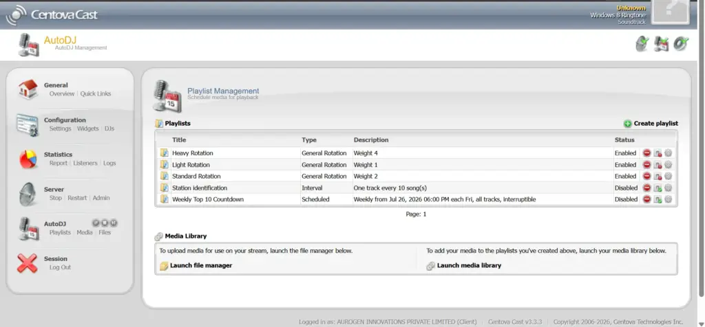
Task: Open Listeners under Statistics
Action: (x=85, y=163)
